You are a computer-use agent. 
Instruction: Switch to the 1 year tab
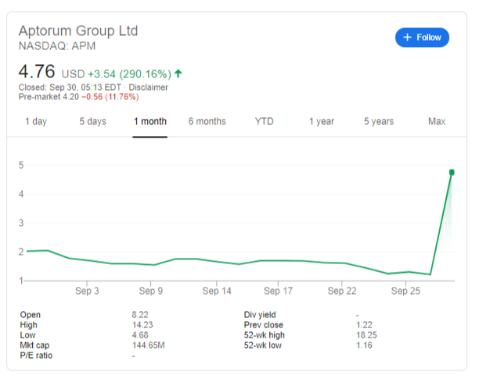[322, 121]
